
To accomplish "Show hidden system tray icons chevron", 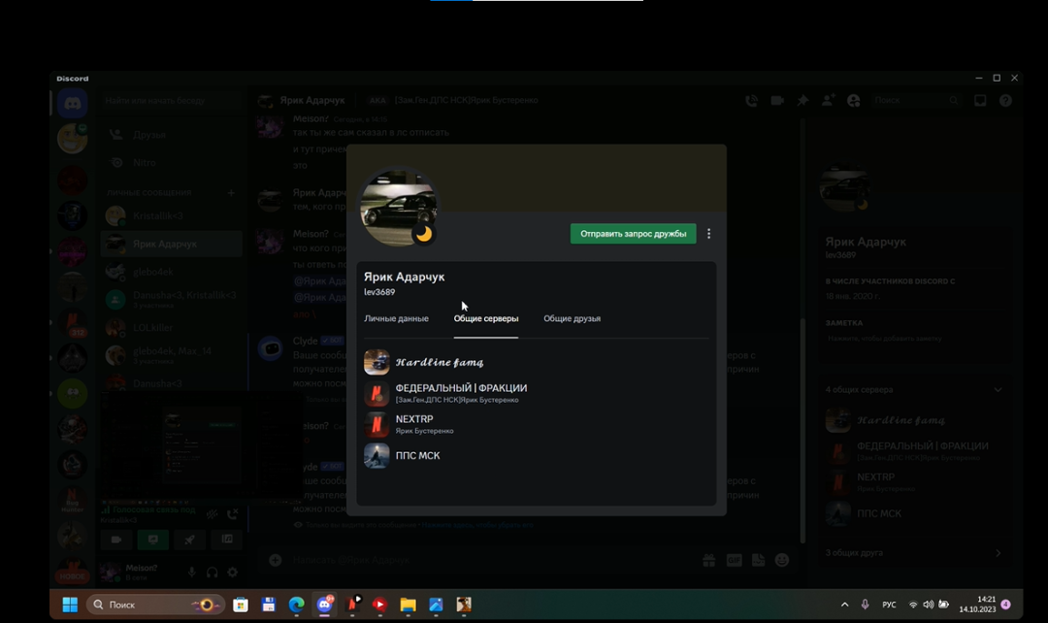I will coord(845,605).
